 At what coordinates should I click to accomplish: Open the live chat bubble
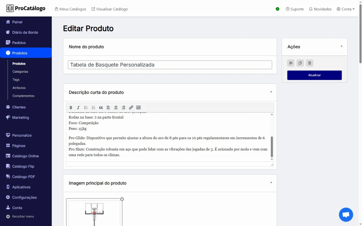tap(346, 215)
